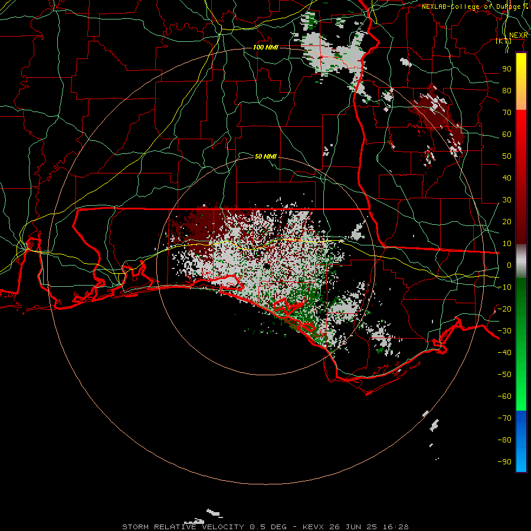Click the -90 value on velocity scale
The width and height of the screenshot is (531, 531).
coord(504,462)
